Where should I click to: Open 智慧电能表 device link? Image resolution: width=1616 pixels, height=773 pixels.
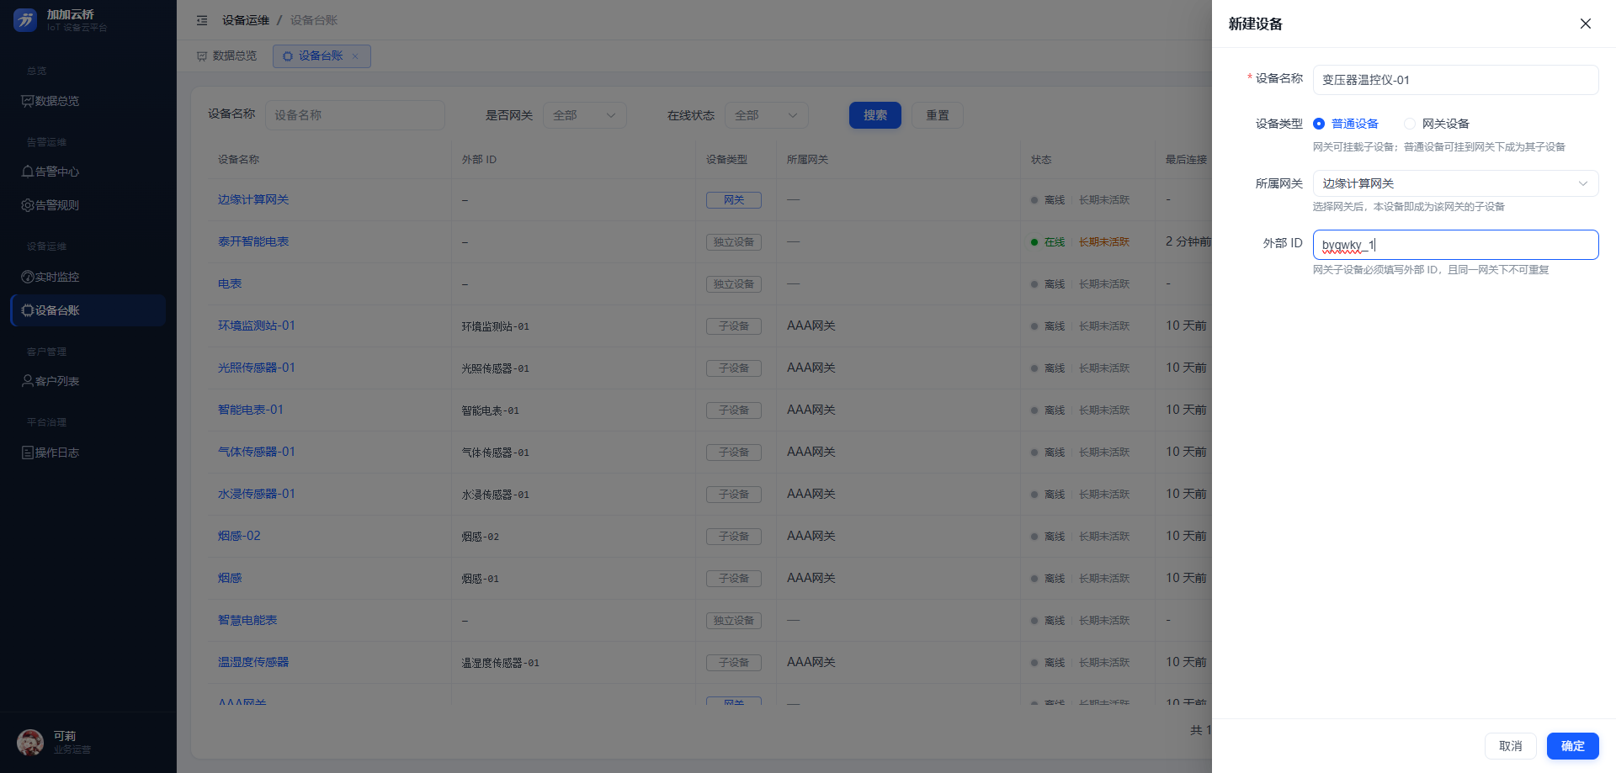point(247,620)
